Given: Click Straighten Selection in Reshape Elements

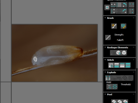Looking at the screenshot, I should 113,53.
